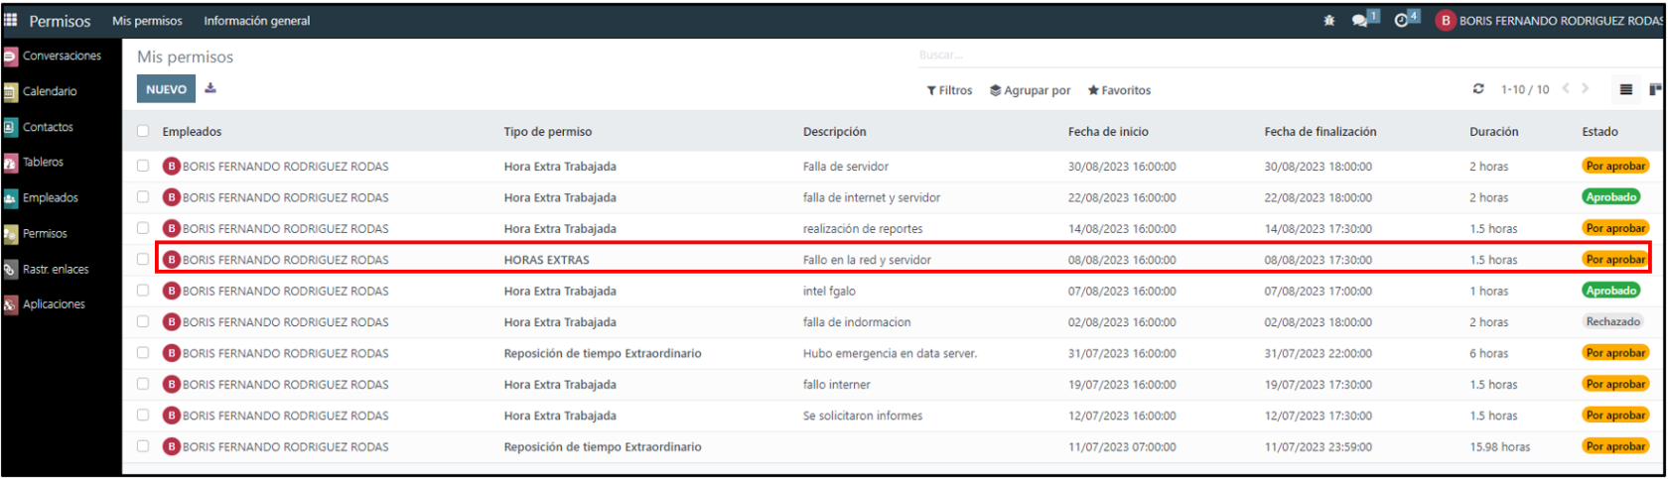Open Información general menu
This screenshot has width=1668, height=479.
click(x=256, y=21)
